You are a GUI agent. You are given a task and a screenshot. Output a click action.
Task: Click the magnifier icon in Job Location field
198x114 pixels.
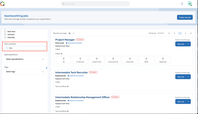point(7,48)
